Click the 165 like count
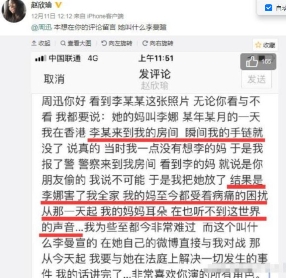The width and height of the screenshot is (286, 278). point(267,61)
